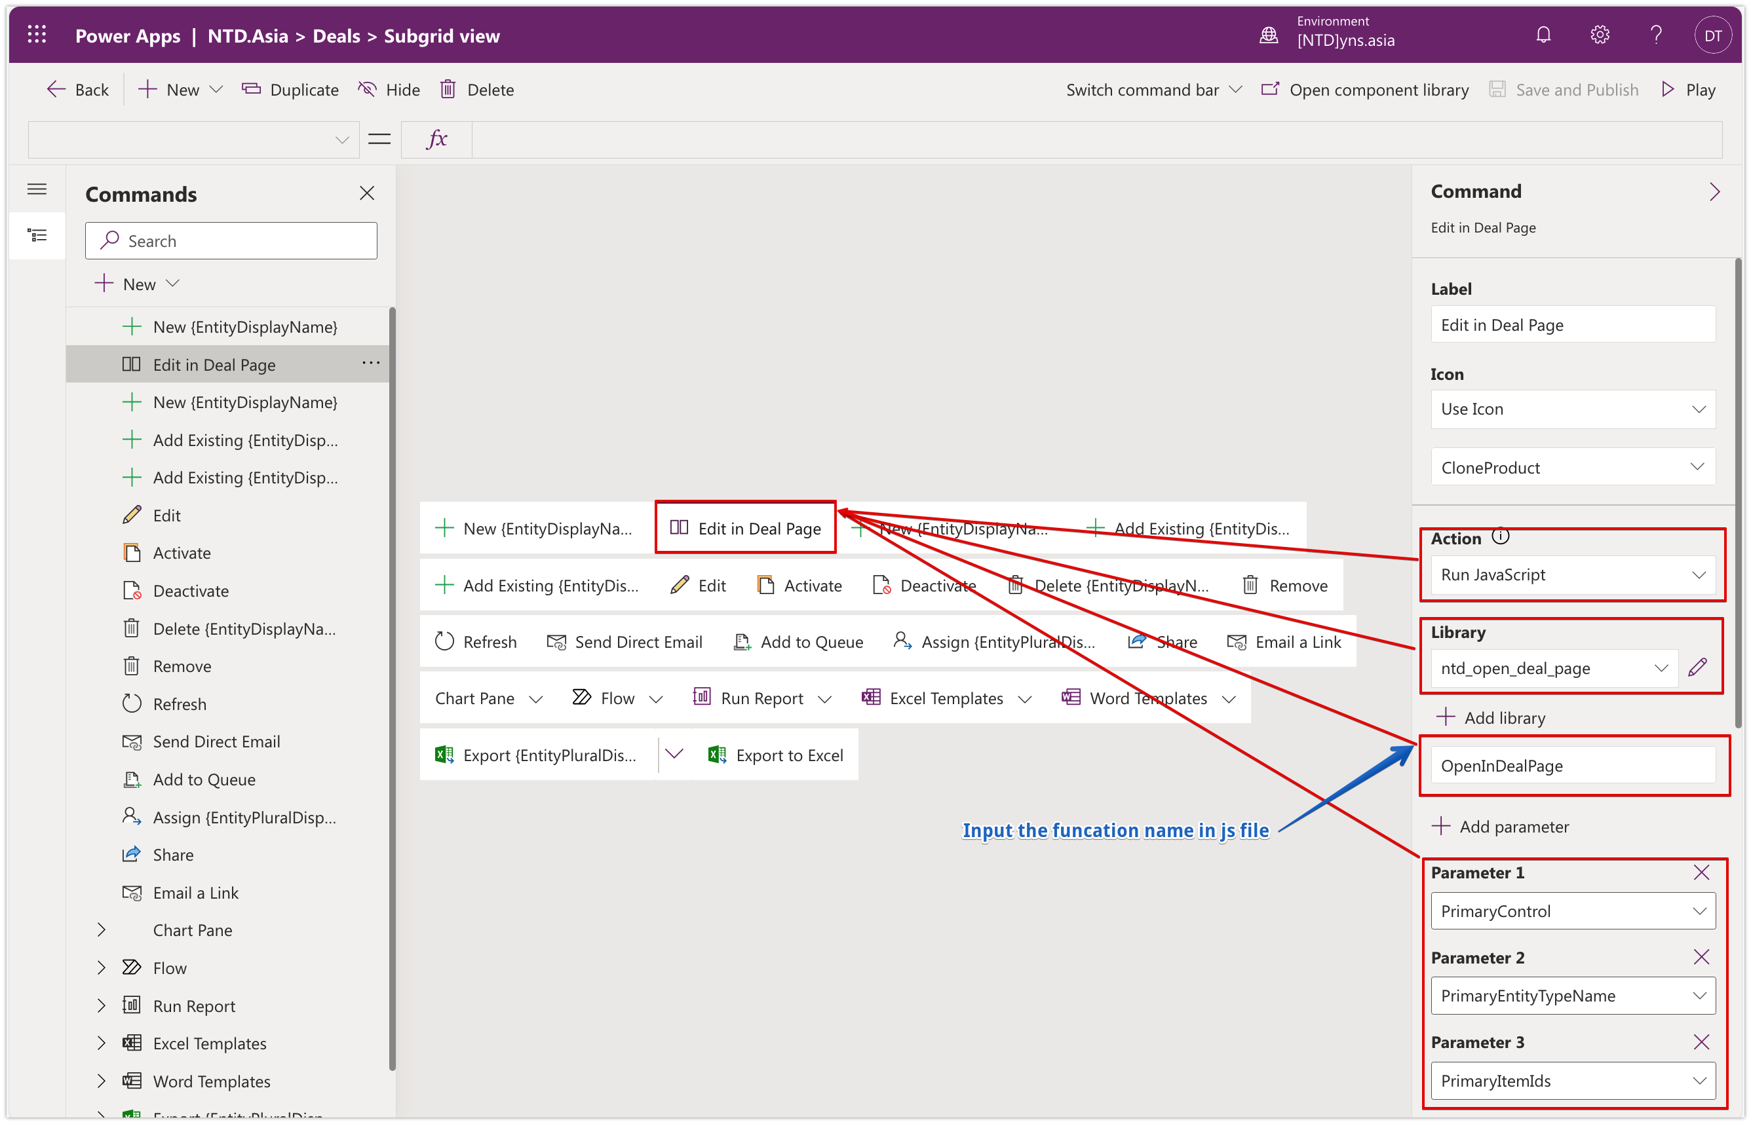Expand the Flow tree item
Image resolution: width=1751 pixels, height=1124 pixels.
(102, 968)
